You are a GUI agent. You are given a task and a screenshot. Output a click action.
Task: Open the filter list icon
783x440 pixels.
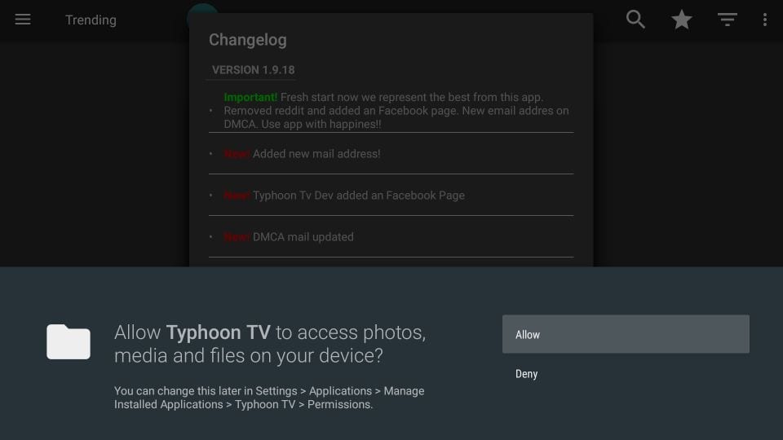pyautogui.click(x=727, y=20)
